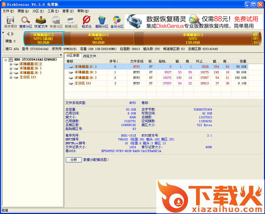Select HD0:ST3320418AS (298GB) disk node
This screenshot has height=214, width=265.
(x=35, y=59)
